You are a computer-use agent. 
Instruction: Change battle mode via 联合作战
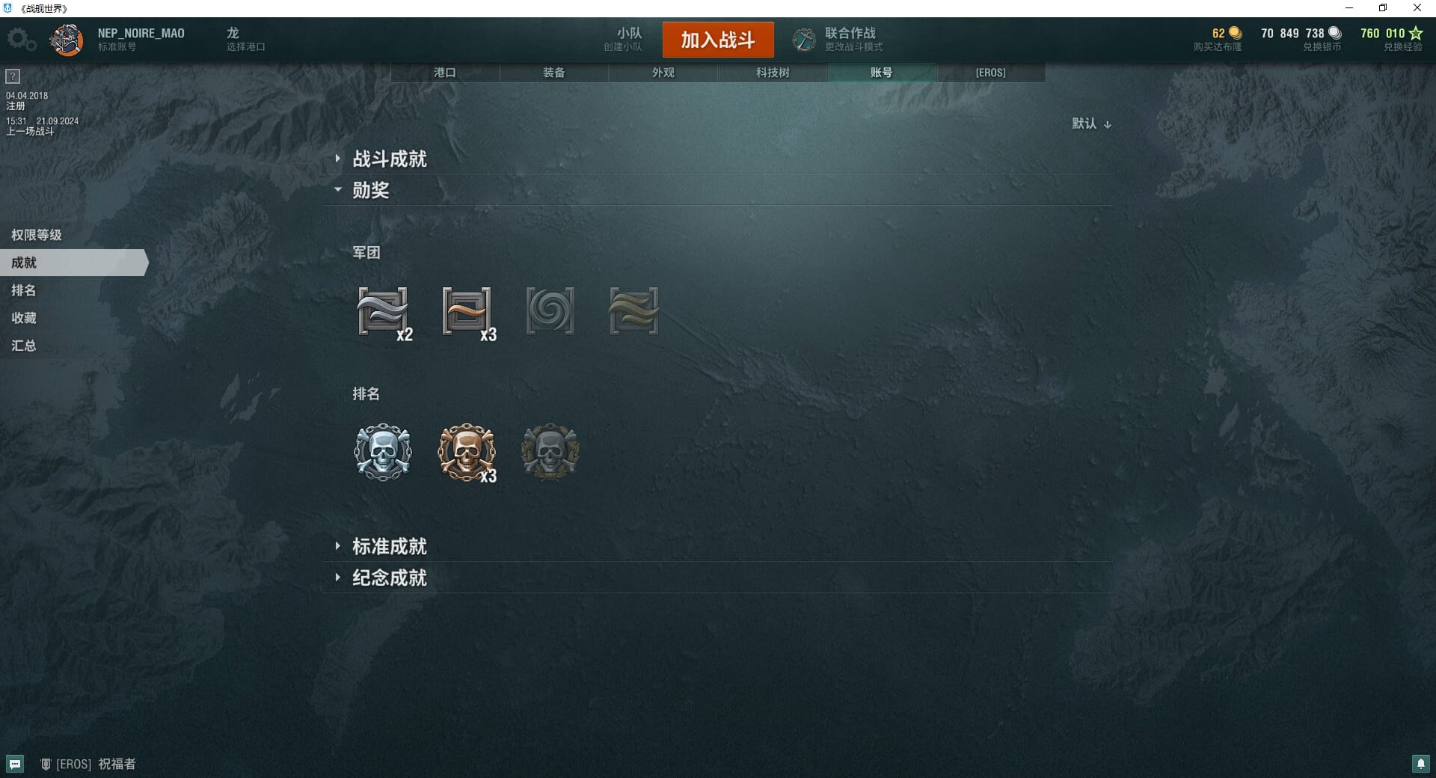[839, 39]
